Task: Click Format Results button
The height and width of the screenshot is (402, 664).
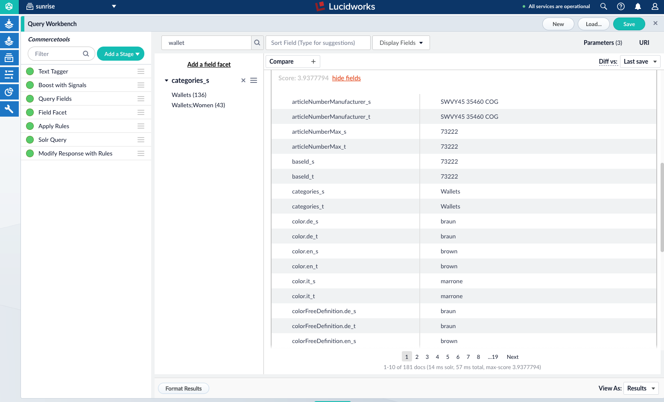Action: [x=184, y=388]
